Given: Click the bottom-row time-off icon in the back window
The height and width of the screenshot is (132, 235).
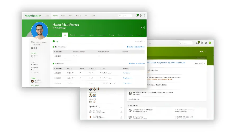Looking at the screenshot, I should tap(130, 118).
